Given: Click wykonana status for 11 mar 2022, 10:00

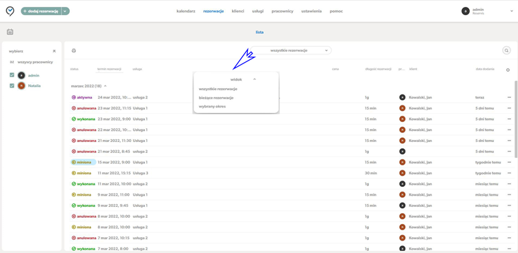Looking at the screenshot, I should 84,184.
